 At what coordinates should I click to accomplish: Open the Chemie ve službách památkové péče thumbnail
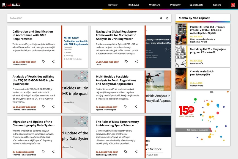181,79
